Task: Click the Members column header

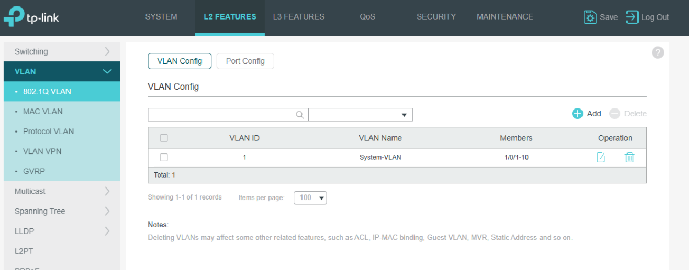Action: [516, 138]
